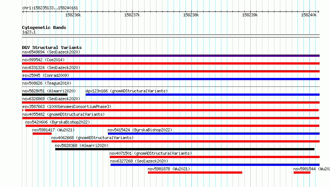Click the nsv6331324 (Sedlazeck2020) red bar

[171, 71]
